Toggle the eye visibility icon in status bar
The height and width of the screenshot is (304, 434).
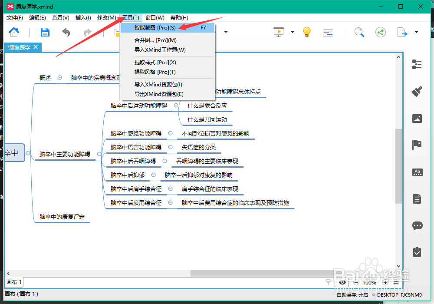click(x=342, y=282)
